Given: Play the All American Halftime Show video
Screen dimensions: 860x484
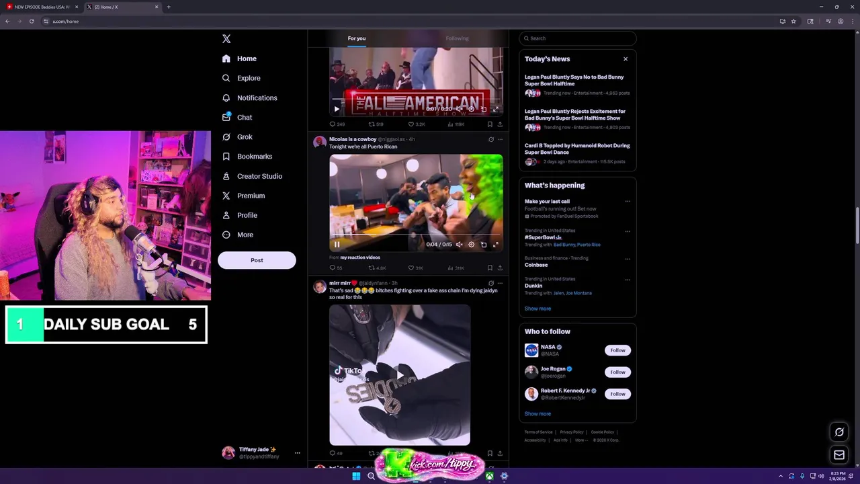Looking at the screenshot, I should click(337, 109).
